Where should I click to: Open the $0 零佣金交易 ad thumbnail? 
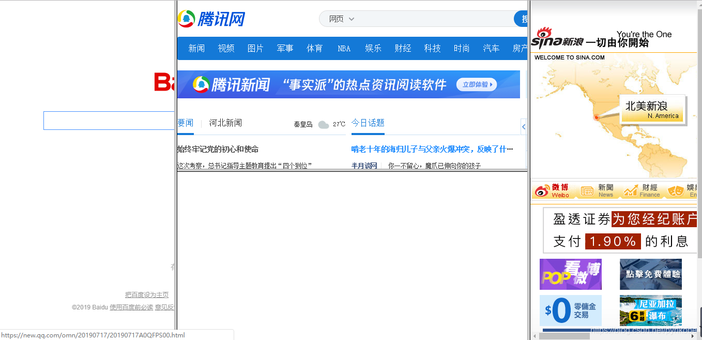tap(571, 311)
